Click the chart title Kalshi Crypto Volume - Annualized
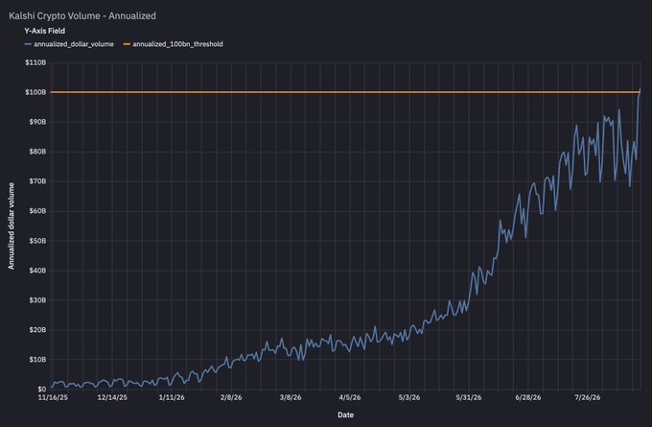 click(82, 15)
